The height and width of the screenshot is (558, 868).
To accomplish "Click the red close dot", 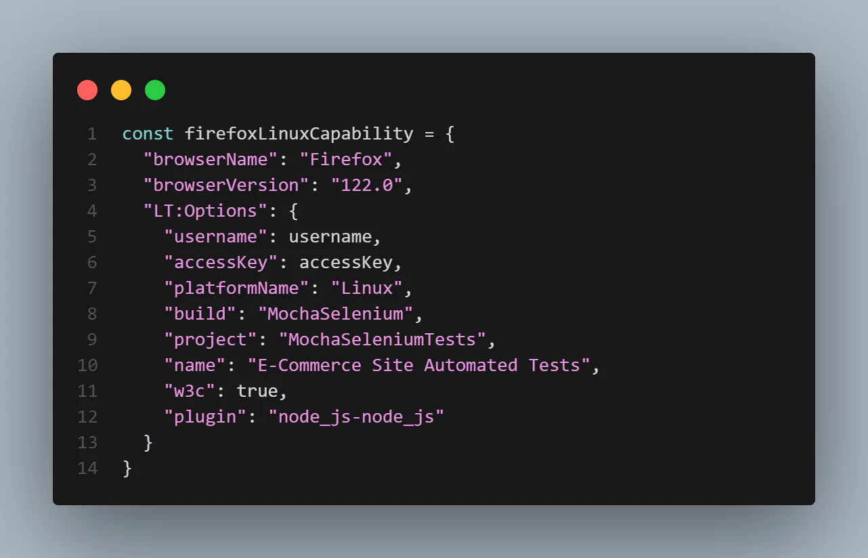I will pyautogui.click(x=87, y=90).
